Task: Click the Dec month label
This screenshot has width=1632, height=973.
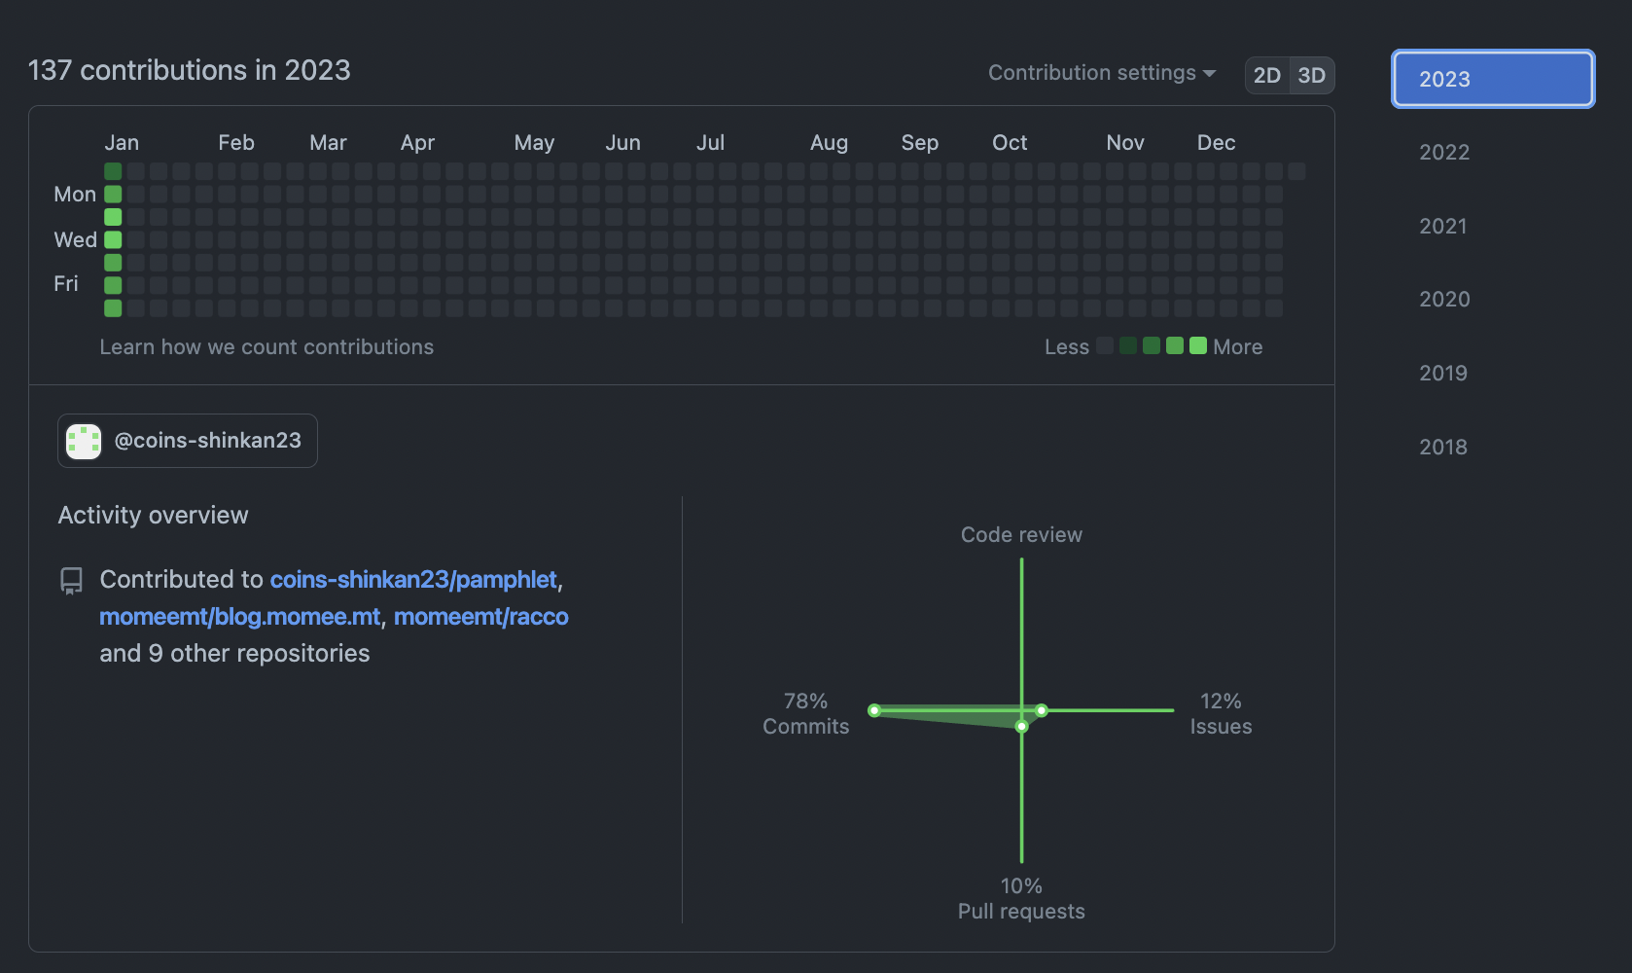Action: click(x=1216, y=143)
